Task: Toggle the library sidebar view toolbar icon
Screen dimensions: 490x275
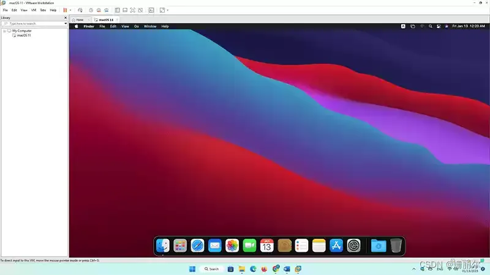Action: pyautogui.click(x=117, y=10)
